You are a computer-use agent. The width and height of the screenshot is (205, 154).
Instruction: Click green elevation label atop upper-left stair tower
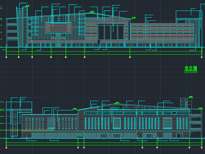pyautogui.click(x=27, y=6)
